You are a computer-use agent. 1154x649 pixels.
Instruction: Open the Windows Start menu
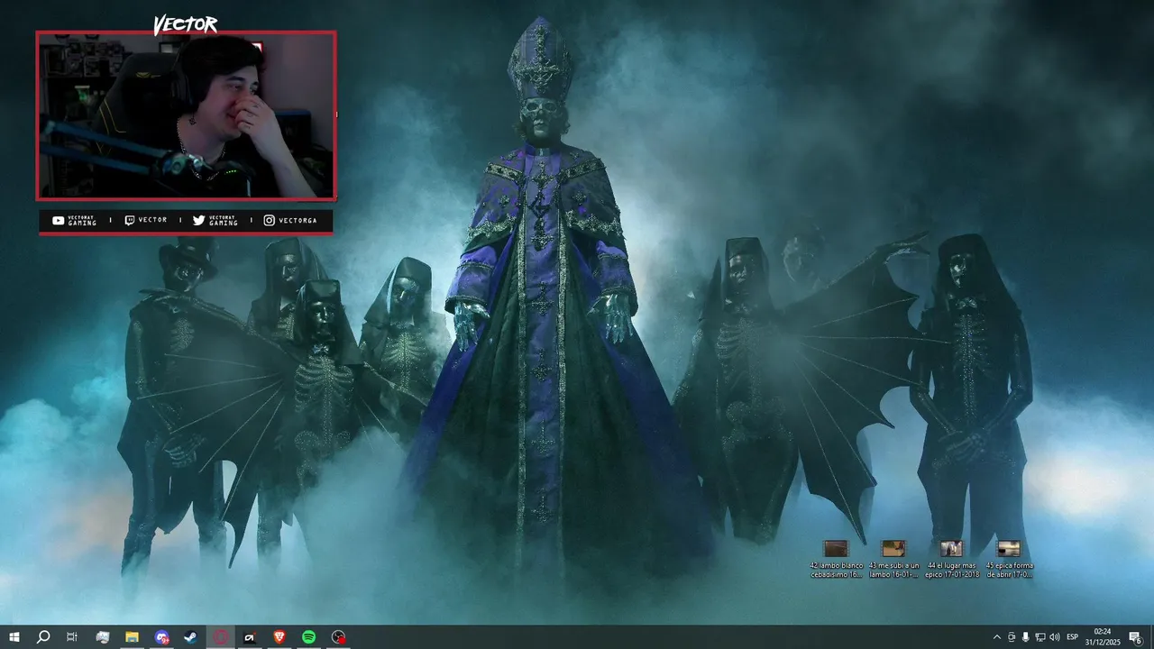coord(14,637)
